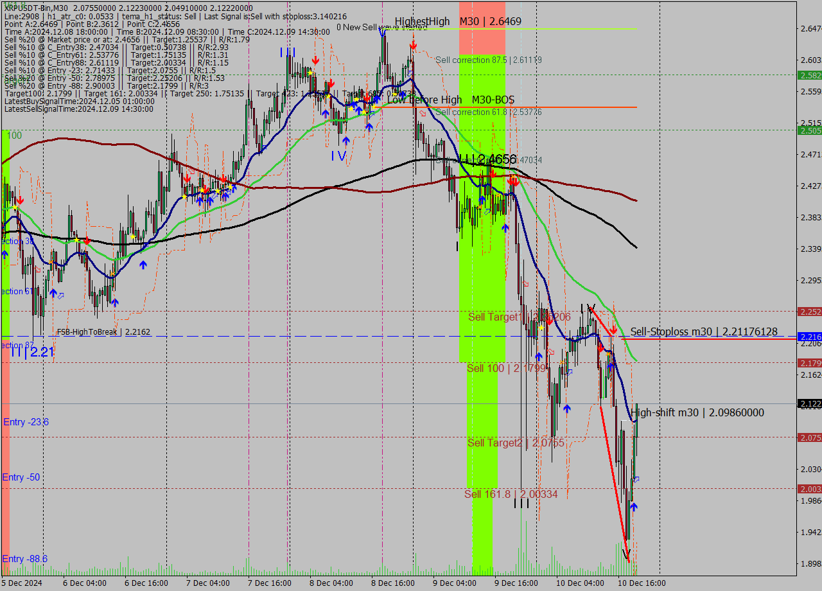Screen dimensions: 822x591
Task: Click the blue 'I I | 2.21' wave label
Action: (32, 352)
